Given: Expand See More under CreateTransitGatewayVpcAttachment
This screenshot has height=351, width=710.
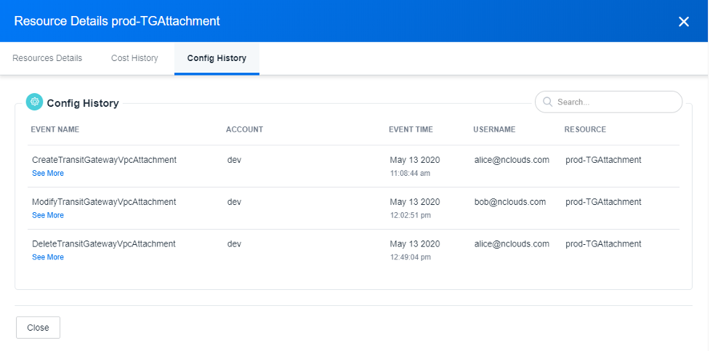Looking at the screenshot, I should coord(48,174).
